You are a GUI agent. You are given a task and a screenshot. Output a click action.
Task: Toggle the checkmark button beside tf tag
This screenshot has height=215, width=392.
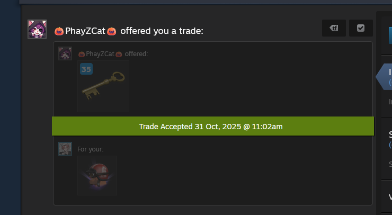click(x=361, y=28)
